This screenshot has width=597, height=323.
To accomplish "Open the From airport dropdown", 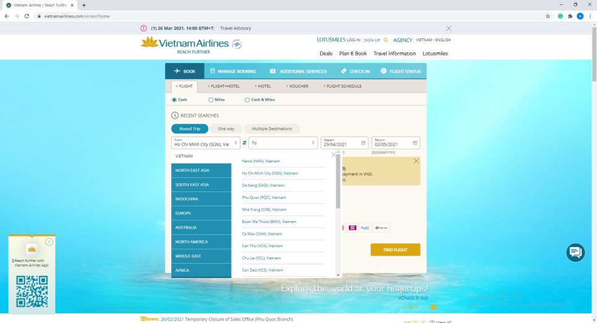I will tap(206, 143).
